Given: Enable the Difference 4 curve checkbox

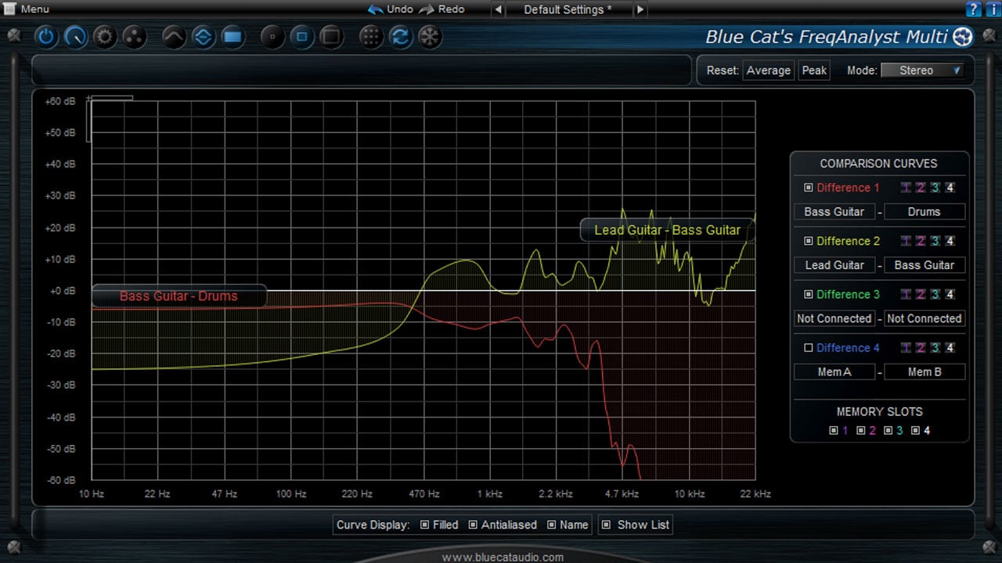Looking at the screenshot, I should click(809, 348).
